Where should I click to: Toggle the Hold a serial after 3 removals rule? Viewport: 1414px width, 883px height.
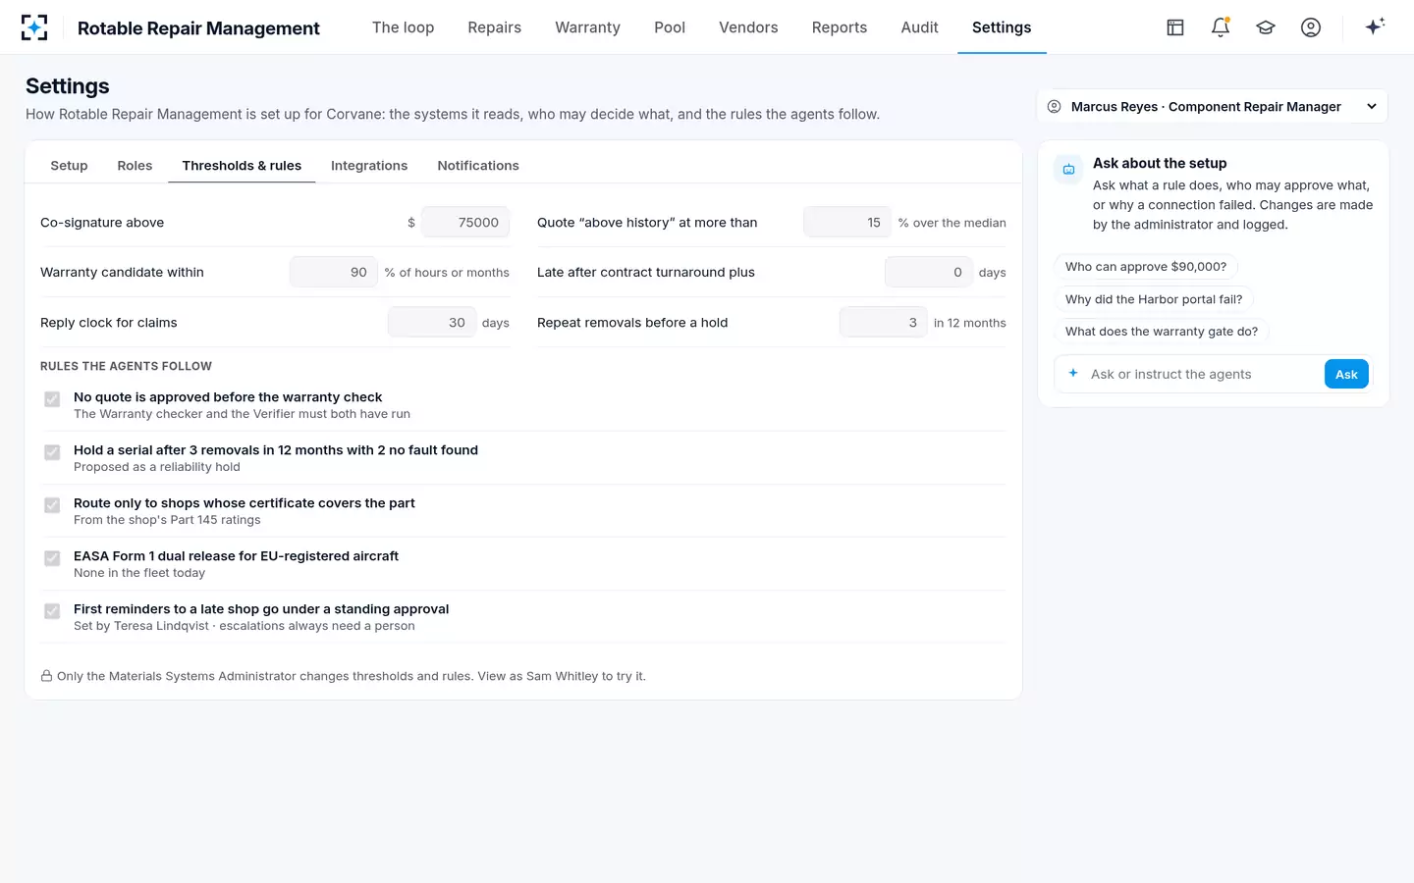point(52,452)
